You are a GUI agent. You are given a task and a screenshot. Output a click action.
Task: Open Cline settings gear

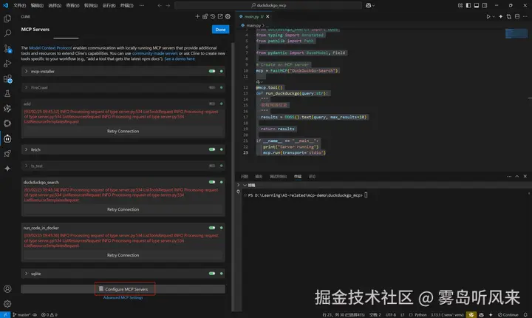[x=228, y=16]
